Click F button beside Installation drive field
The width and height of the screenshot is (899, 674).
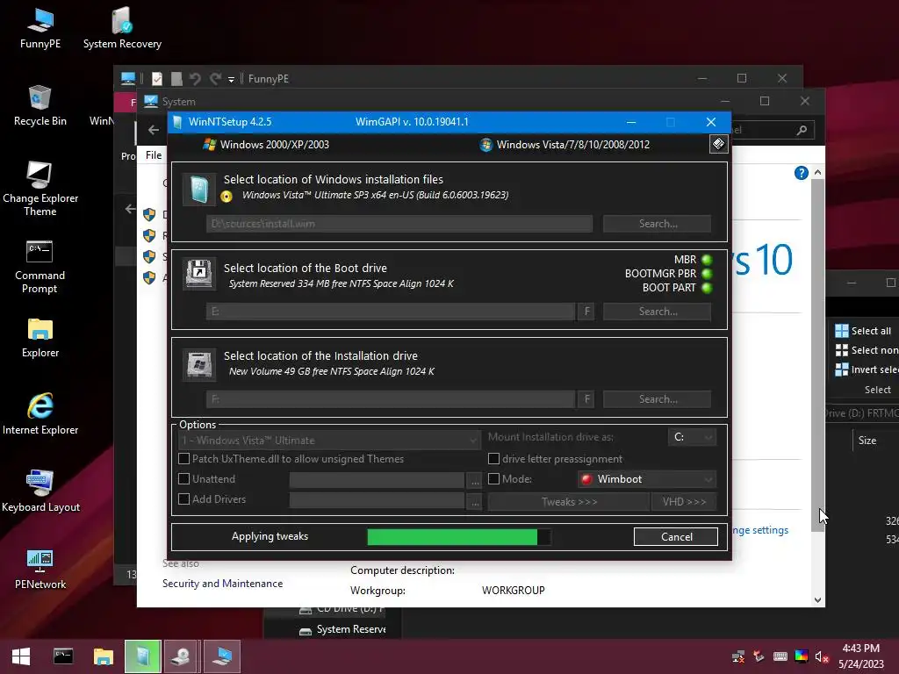tap(586, 399)
